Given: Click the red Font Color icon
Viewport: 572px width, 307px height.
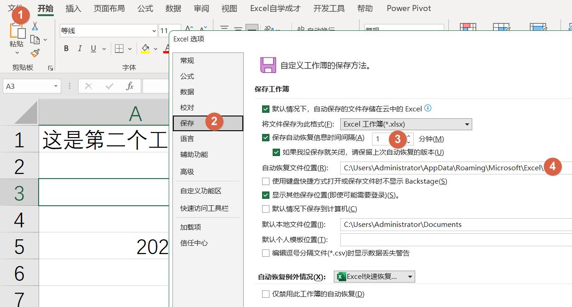Looking at the screenshot, I should pyautogui.click(x=166, y=48).
